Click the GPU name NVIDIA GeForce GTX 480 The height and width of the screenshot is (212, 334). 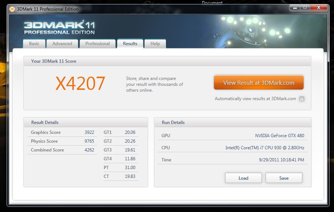pyautogui.click(x=280, y=136)
